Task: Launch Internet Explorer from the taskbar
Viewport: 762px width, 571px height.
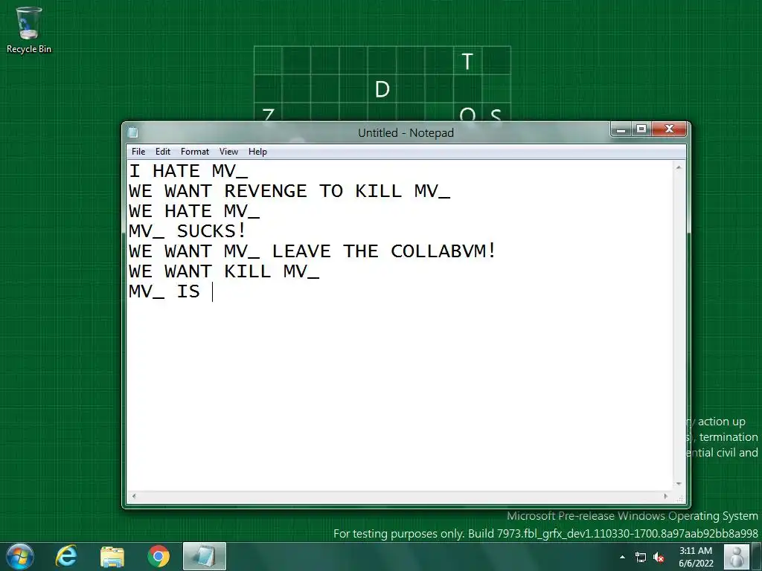Action: 66,556
